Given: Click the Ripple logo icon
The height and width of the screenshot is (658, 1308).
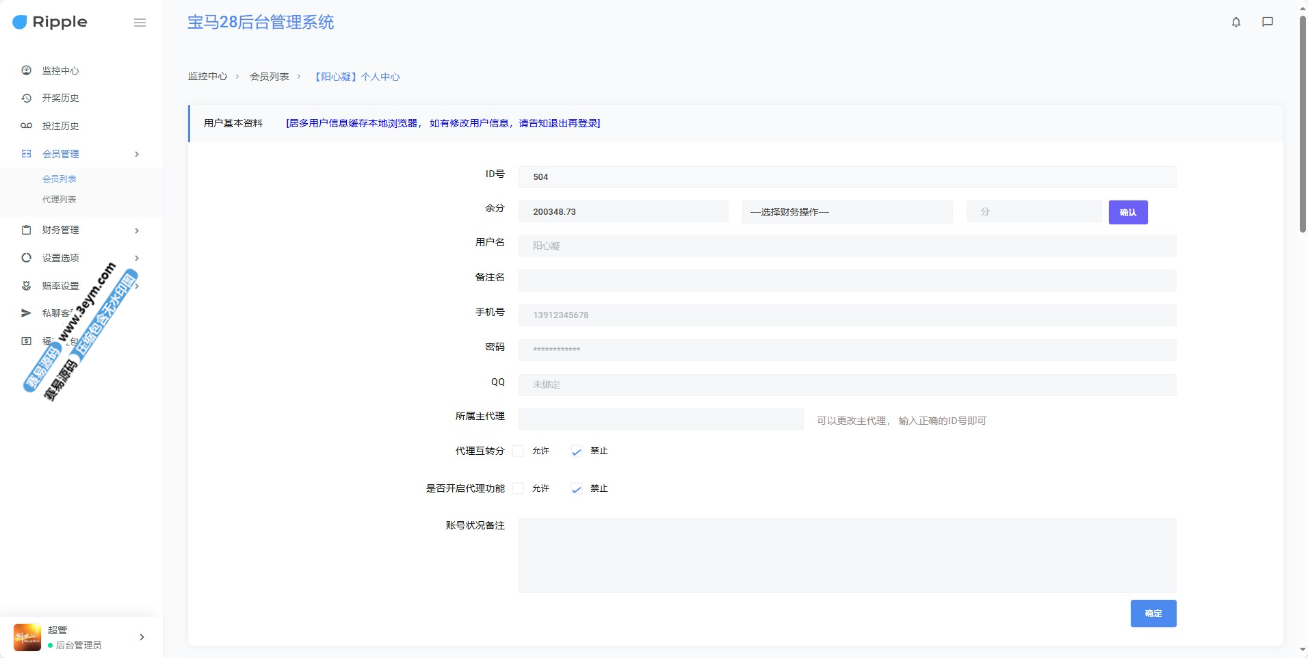Looking at the screenshot, I should [20, 22].
